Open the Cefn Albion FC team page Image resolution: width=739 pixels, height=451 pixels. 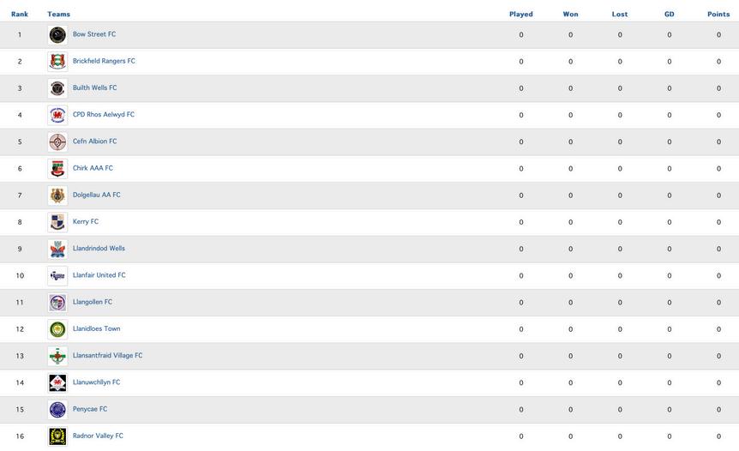94,141
